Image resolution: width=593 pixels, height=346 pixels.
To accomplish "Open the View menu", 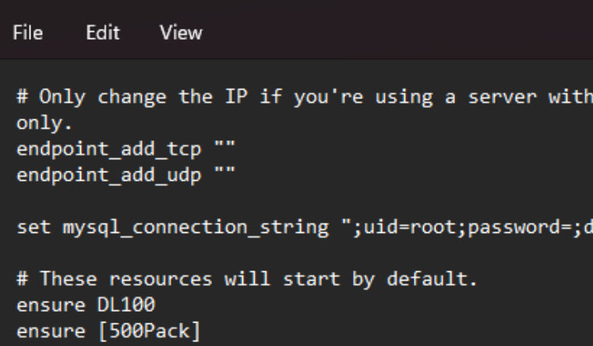I will point(181,33).
